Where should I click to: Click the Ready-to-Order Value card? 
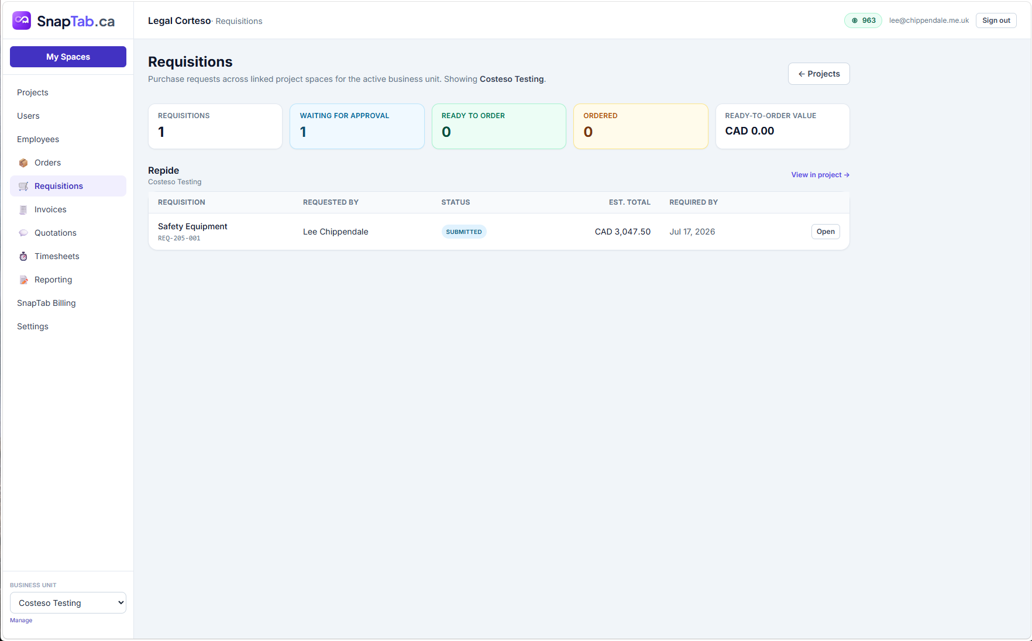(x=782, y=126)
